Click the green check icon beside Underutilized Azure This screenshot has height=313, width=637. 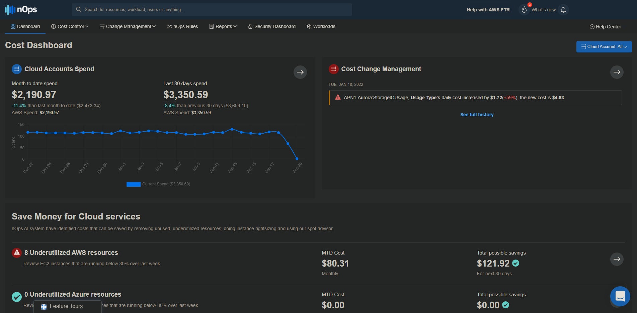[x=17, y=297]
